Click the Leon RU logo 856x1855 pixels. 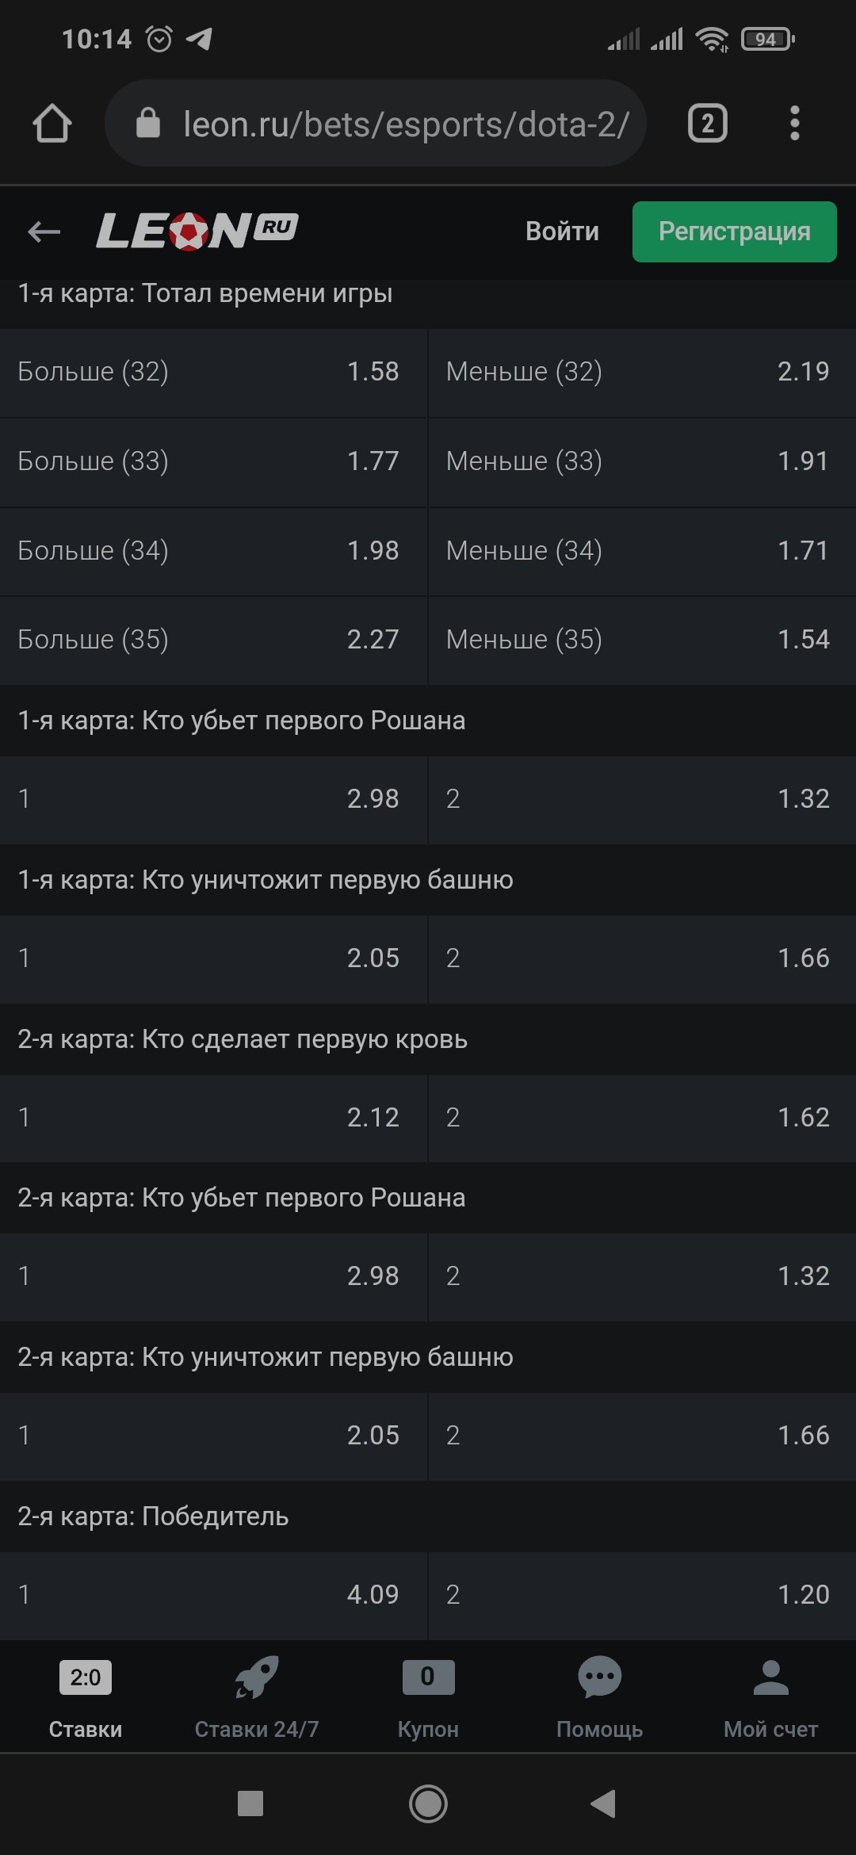tap(197, 231)
